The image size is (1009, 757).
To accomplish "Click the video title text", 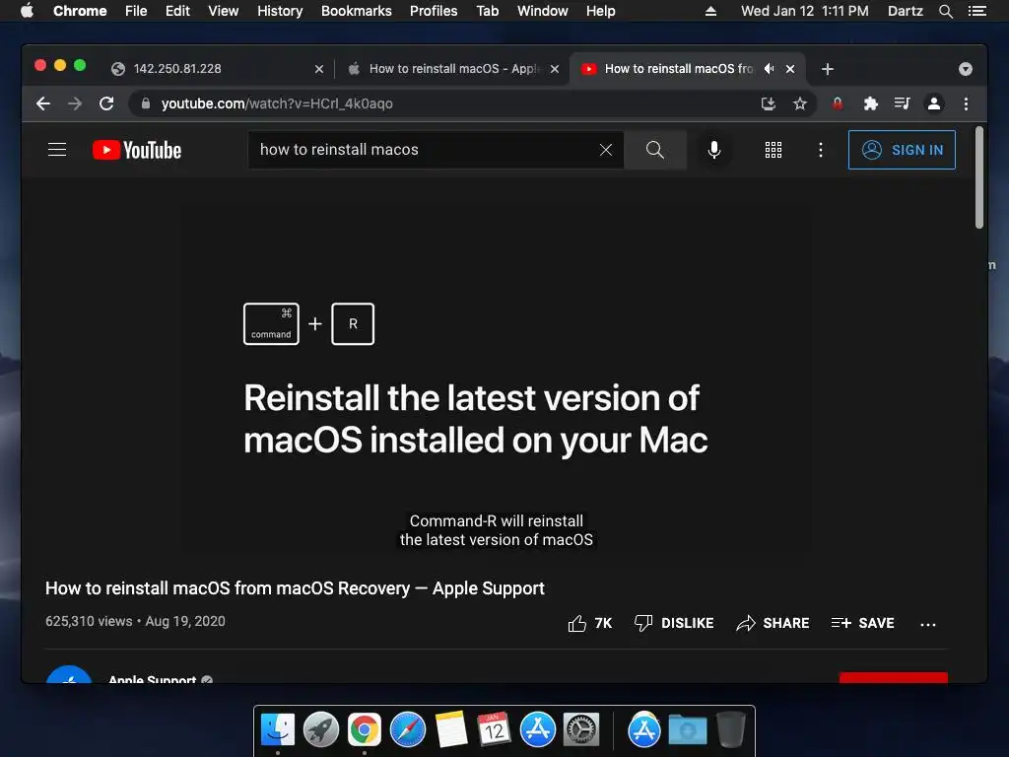I will click(295, 588).
